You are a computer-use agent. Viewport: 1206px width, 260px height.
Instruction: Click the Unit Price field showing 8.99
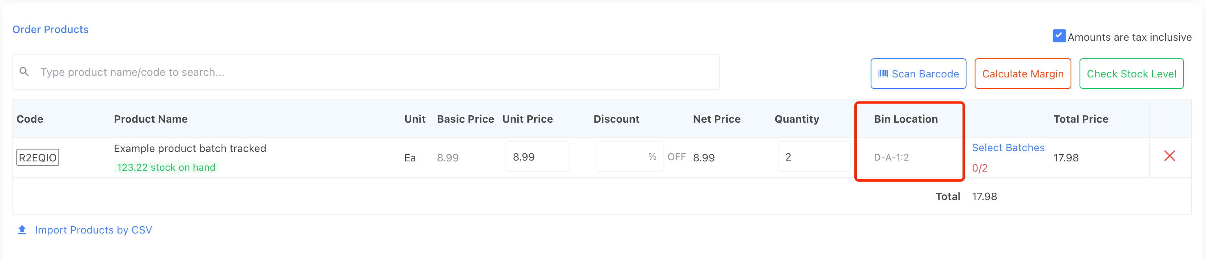point(537,157)
